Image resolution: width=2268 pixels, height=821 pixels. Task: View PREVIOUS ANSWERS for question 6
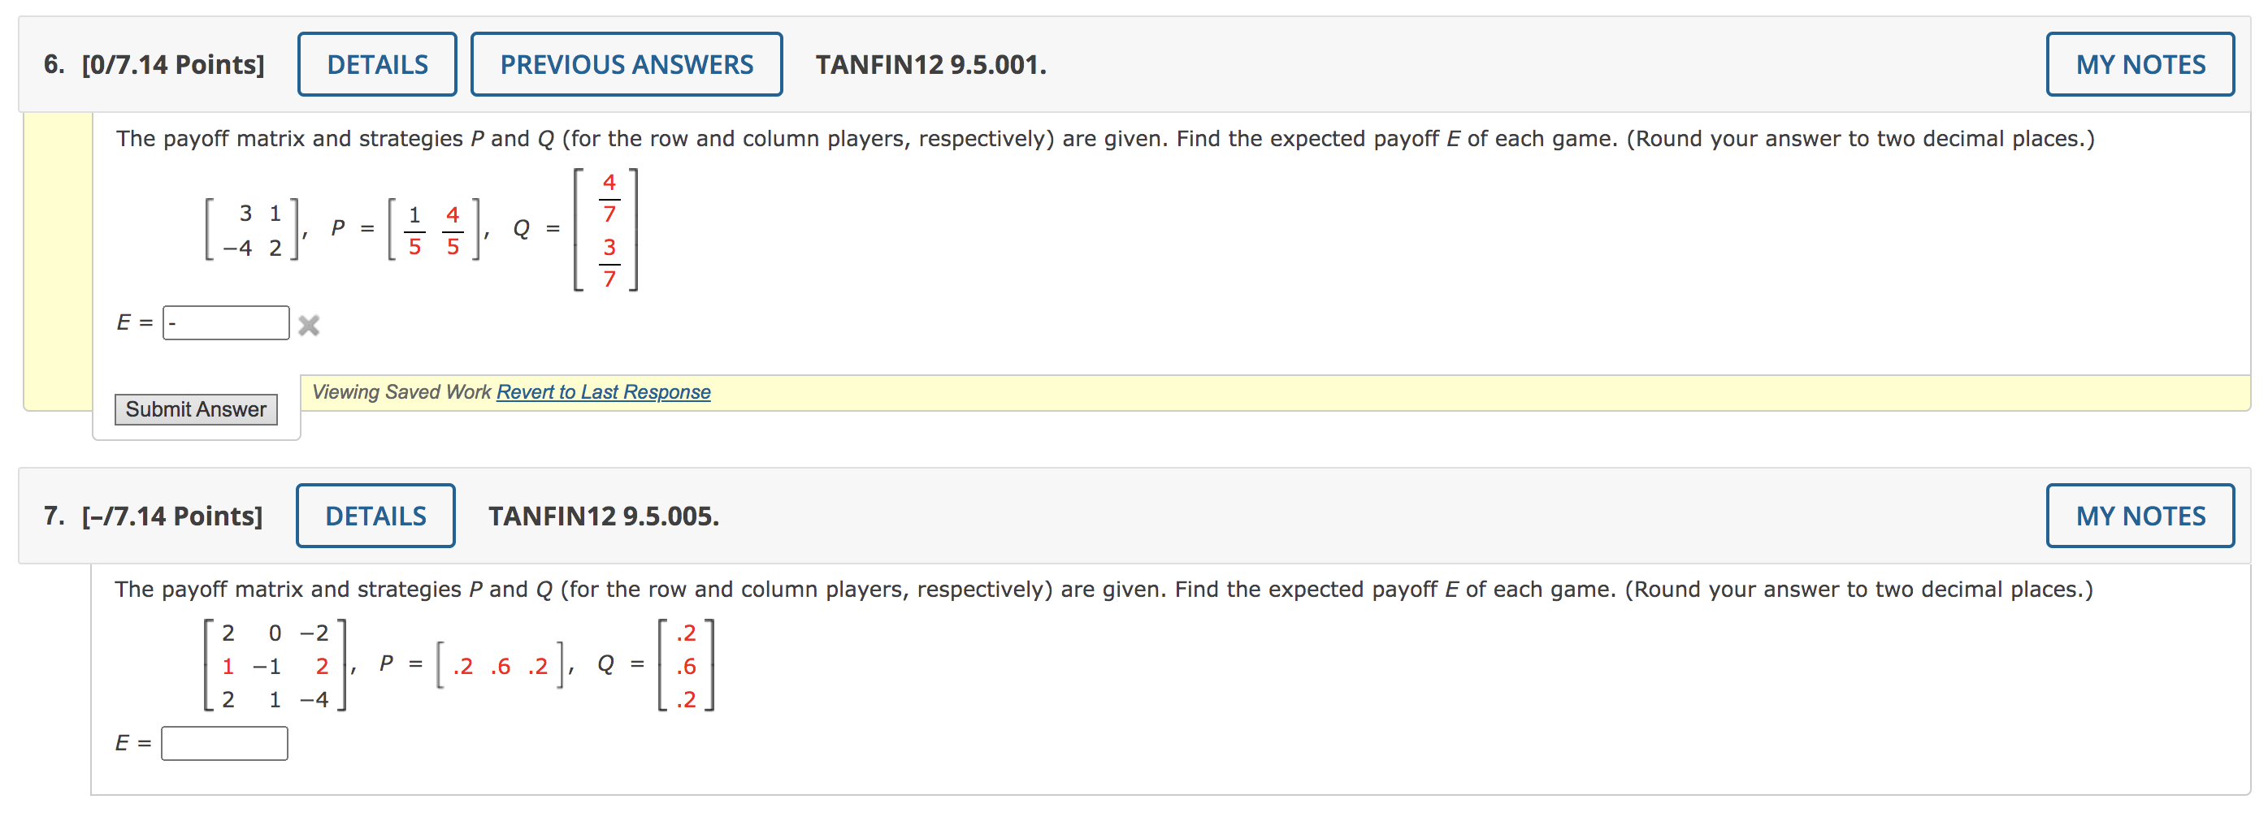(x=626, y=63)
